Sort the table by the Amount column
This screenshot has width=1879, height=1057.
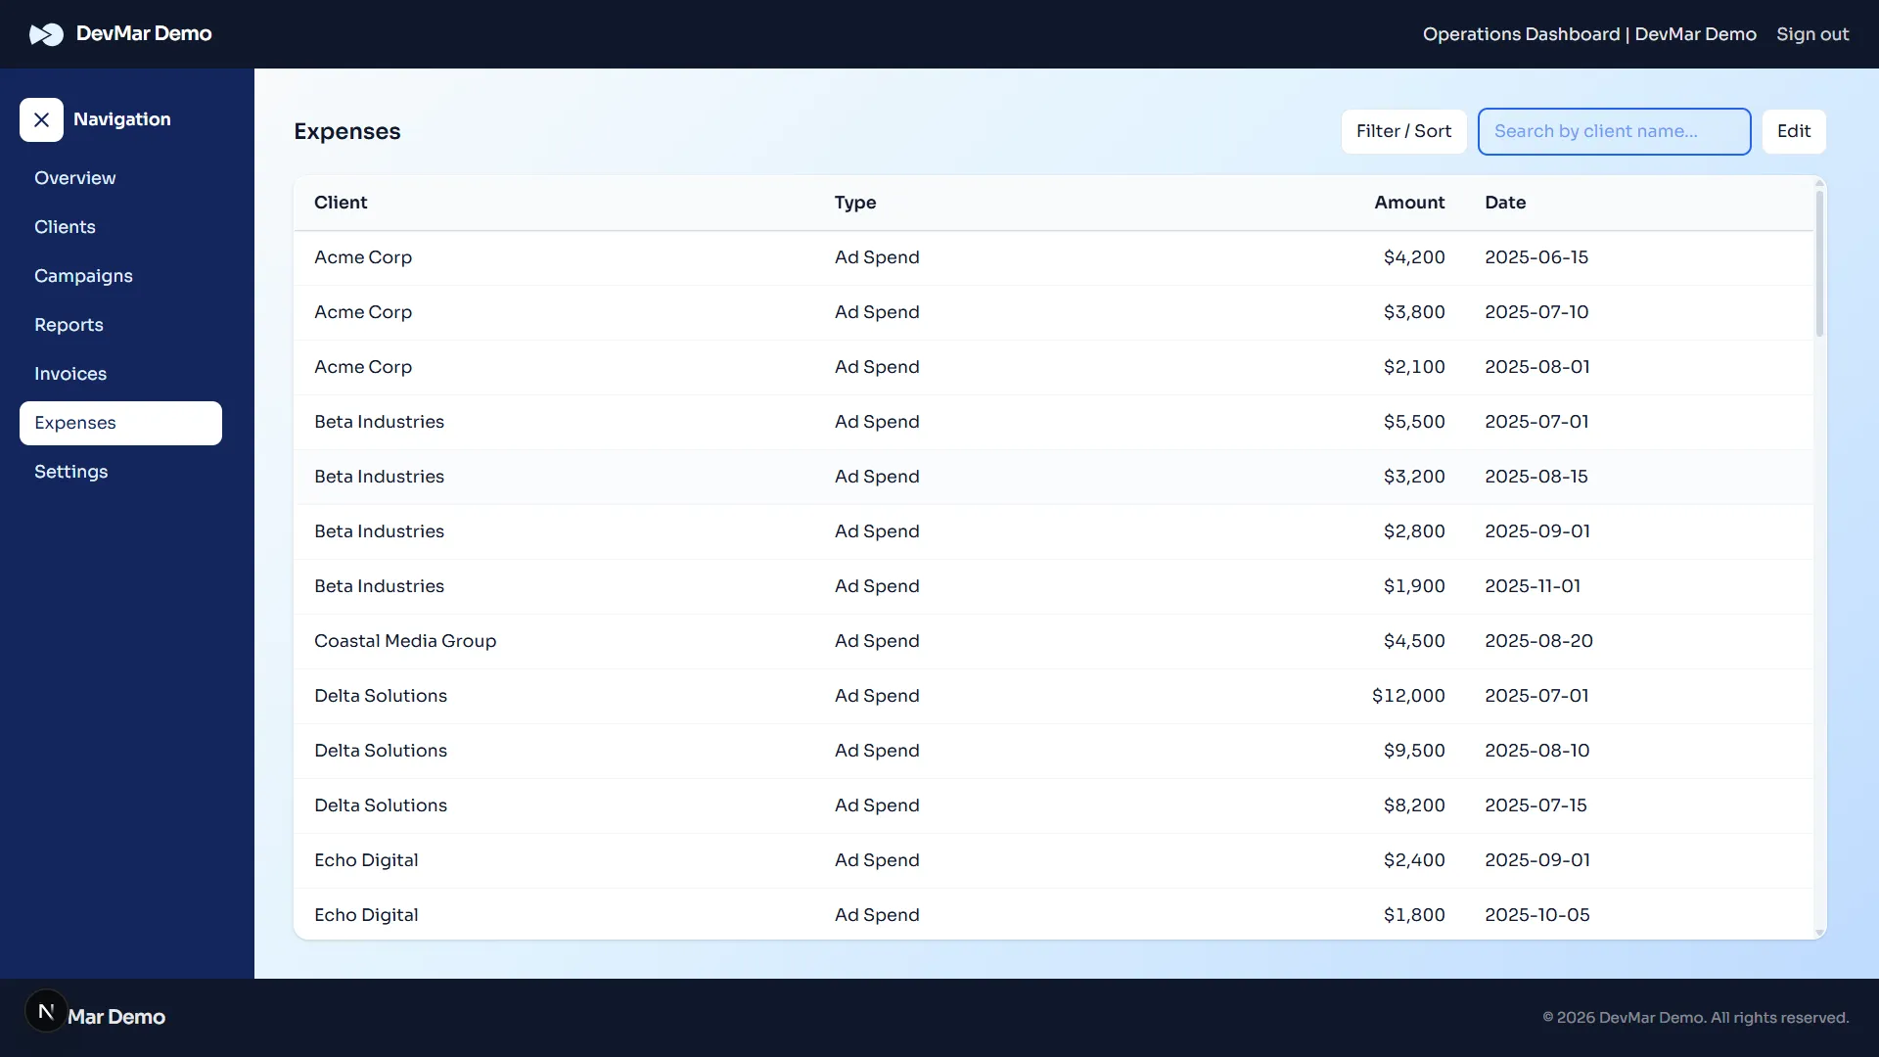[x=1409, y=203]
